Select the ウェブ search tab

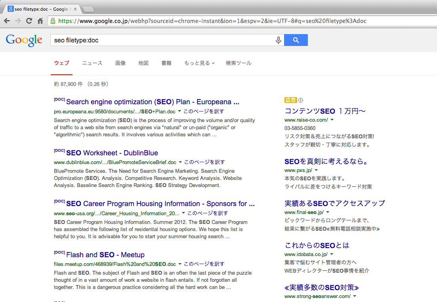[61, 63]
